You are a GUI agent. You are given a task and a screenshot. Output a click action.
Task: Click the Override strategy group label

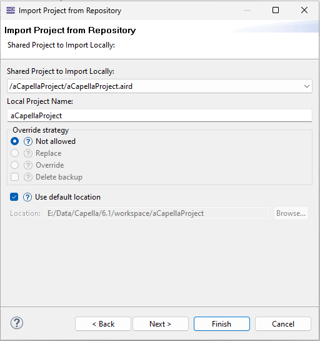point(41,130)
